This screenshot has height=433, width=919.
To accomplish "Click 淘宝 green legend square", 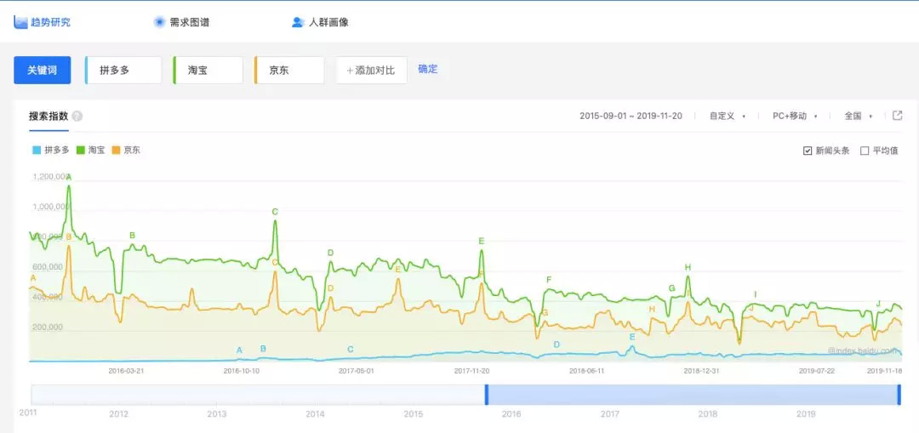I will tap(81, 151).
